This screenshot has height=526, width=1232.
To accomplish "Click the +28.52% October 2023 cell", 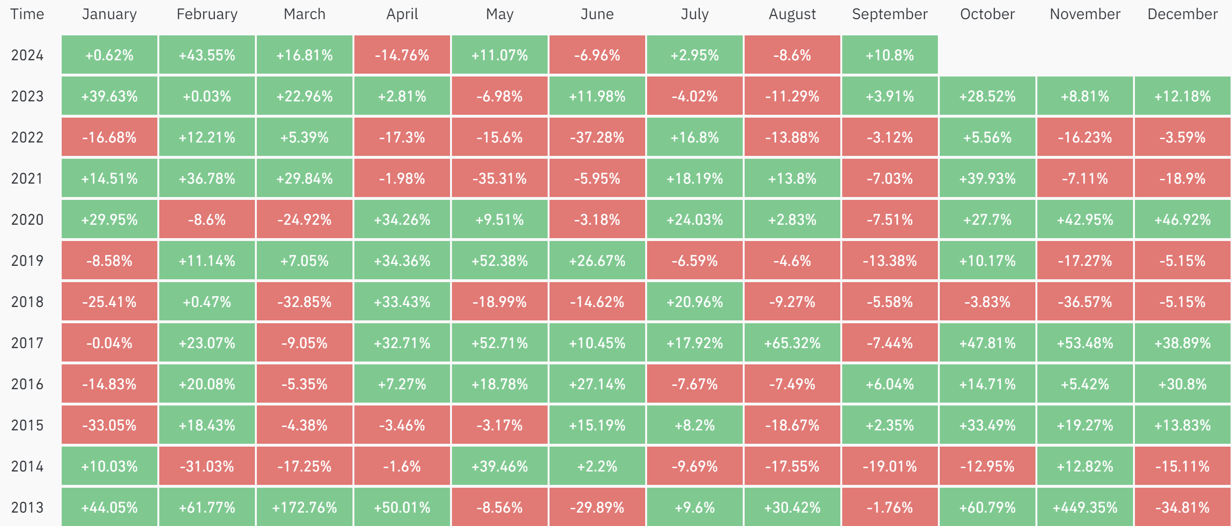I will point(987,96).
